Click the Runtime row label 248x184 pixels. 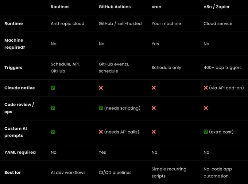click(13, 23)
